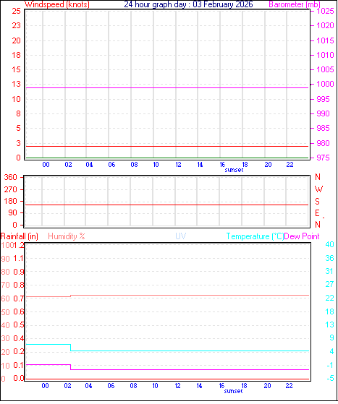This screenshot has width=338, height=404.
Task: Click the magenta barometer line in top chart
Action: coord(167,88)
